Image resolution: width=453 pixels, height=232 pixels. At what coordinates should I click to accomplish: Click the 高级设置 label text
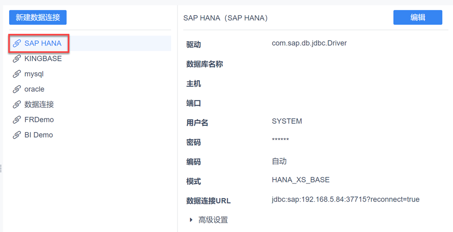213,220
